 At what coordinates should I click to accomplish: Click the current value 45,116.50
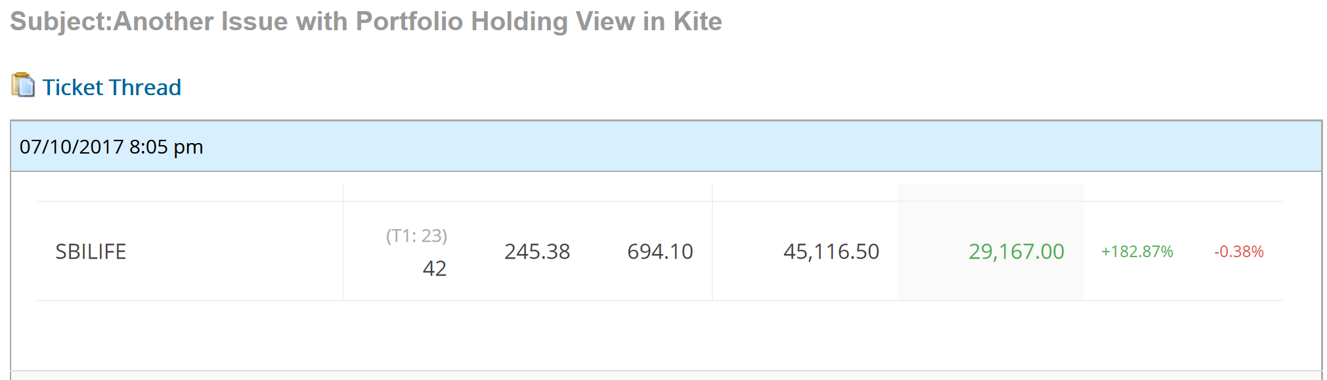(831, 251)
